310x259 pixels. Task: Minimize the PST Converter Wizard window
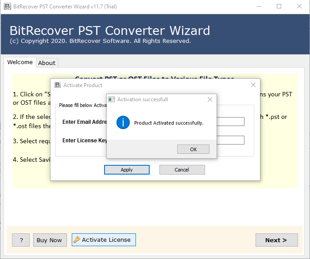click(x=259, y=6)
